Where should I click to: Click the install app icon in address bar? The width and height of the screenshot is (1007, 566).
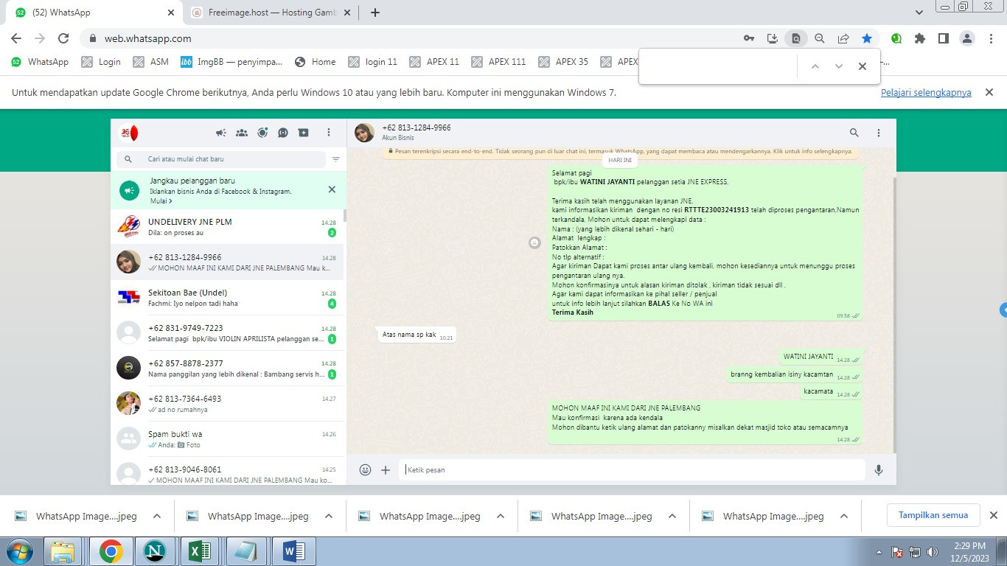tap(773, 38)
